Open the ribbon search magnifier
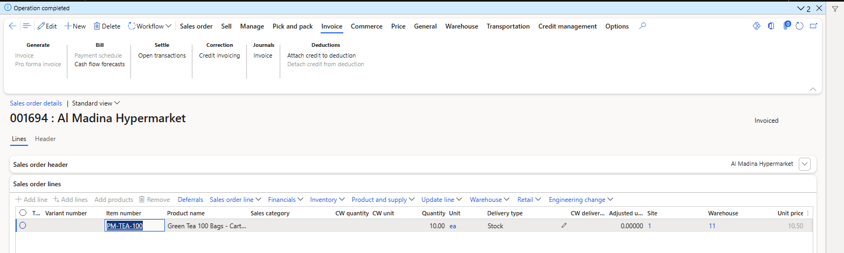Viewport: 844px width, 253px height. (642, 26)
